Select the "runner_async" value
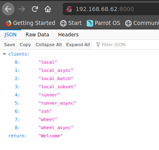Screen dimensions: 159x150 coord(57,103)
